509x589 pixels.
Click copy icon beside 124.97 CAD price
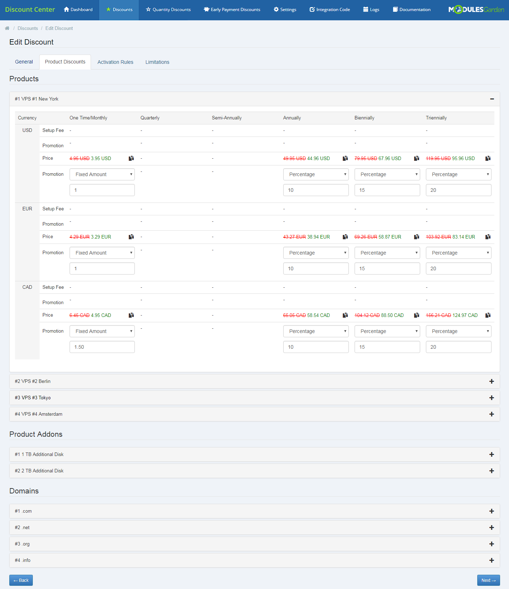tap(488, 315)
